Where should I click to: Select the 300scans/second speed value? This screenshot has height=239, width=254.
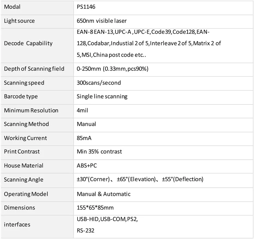coord(99,83)
